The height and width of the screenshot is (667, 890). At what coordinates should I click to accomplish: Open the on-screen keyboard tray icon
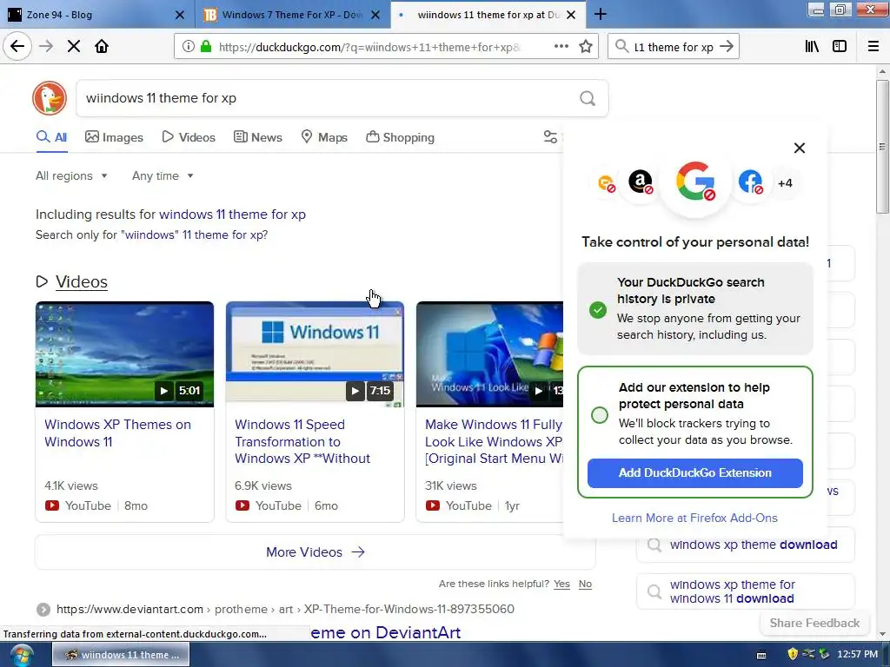click(x=761, y=655)
